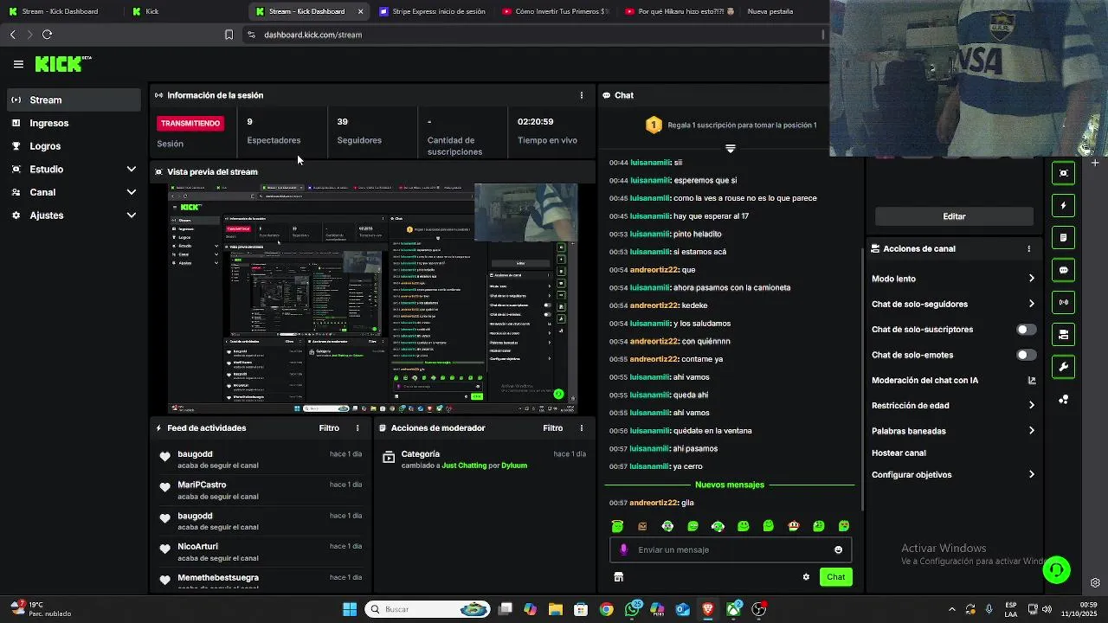Open Feed de actividades three-dot menu
1108x623 pixels.
[358, 428]
